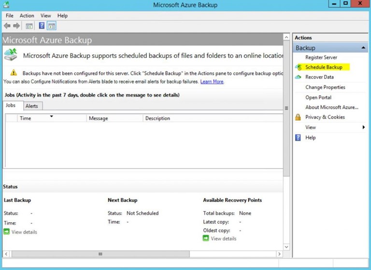Click About Microsoft Azure action
The image size is (371, 270).
332,107
